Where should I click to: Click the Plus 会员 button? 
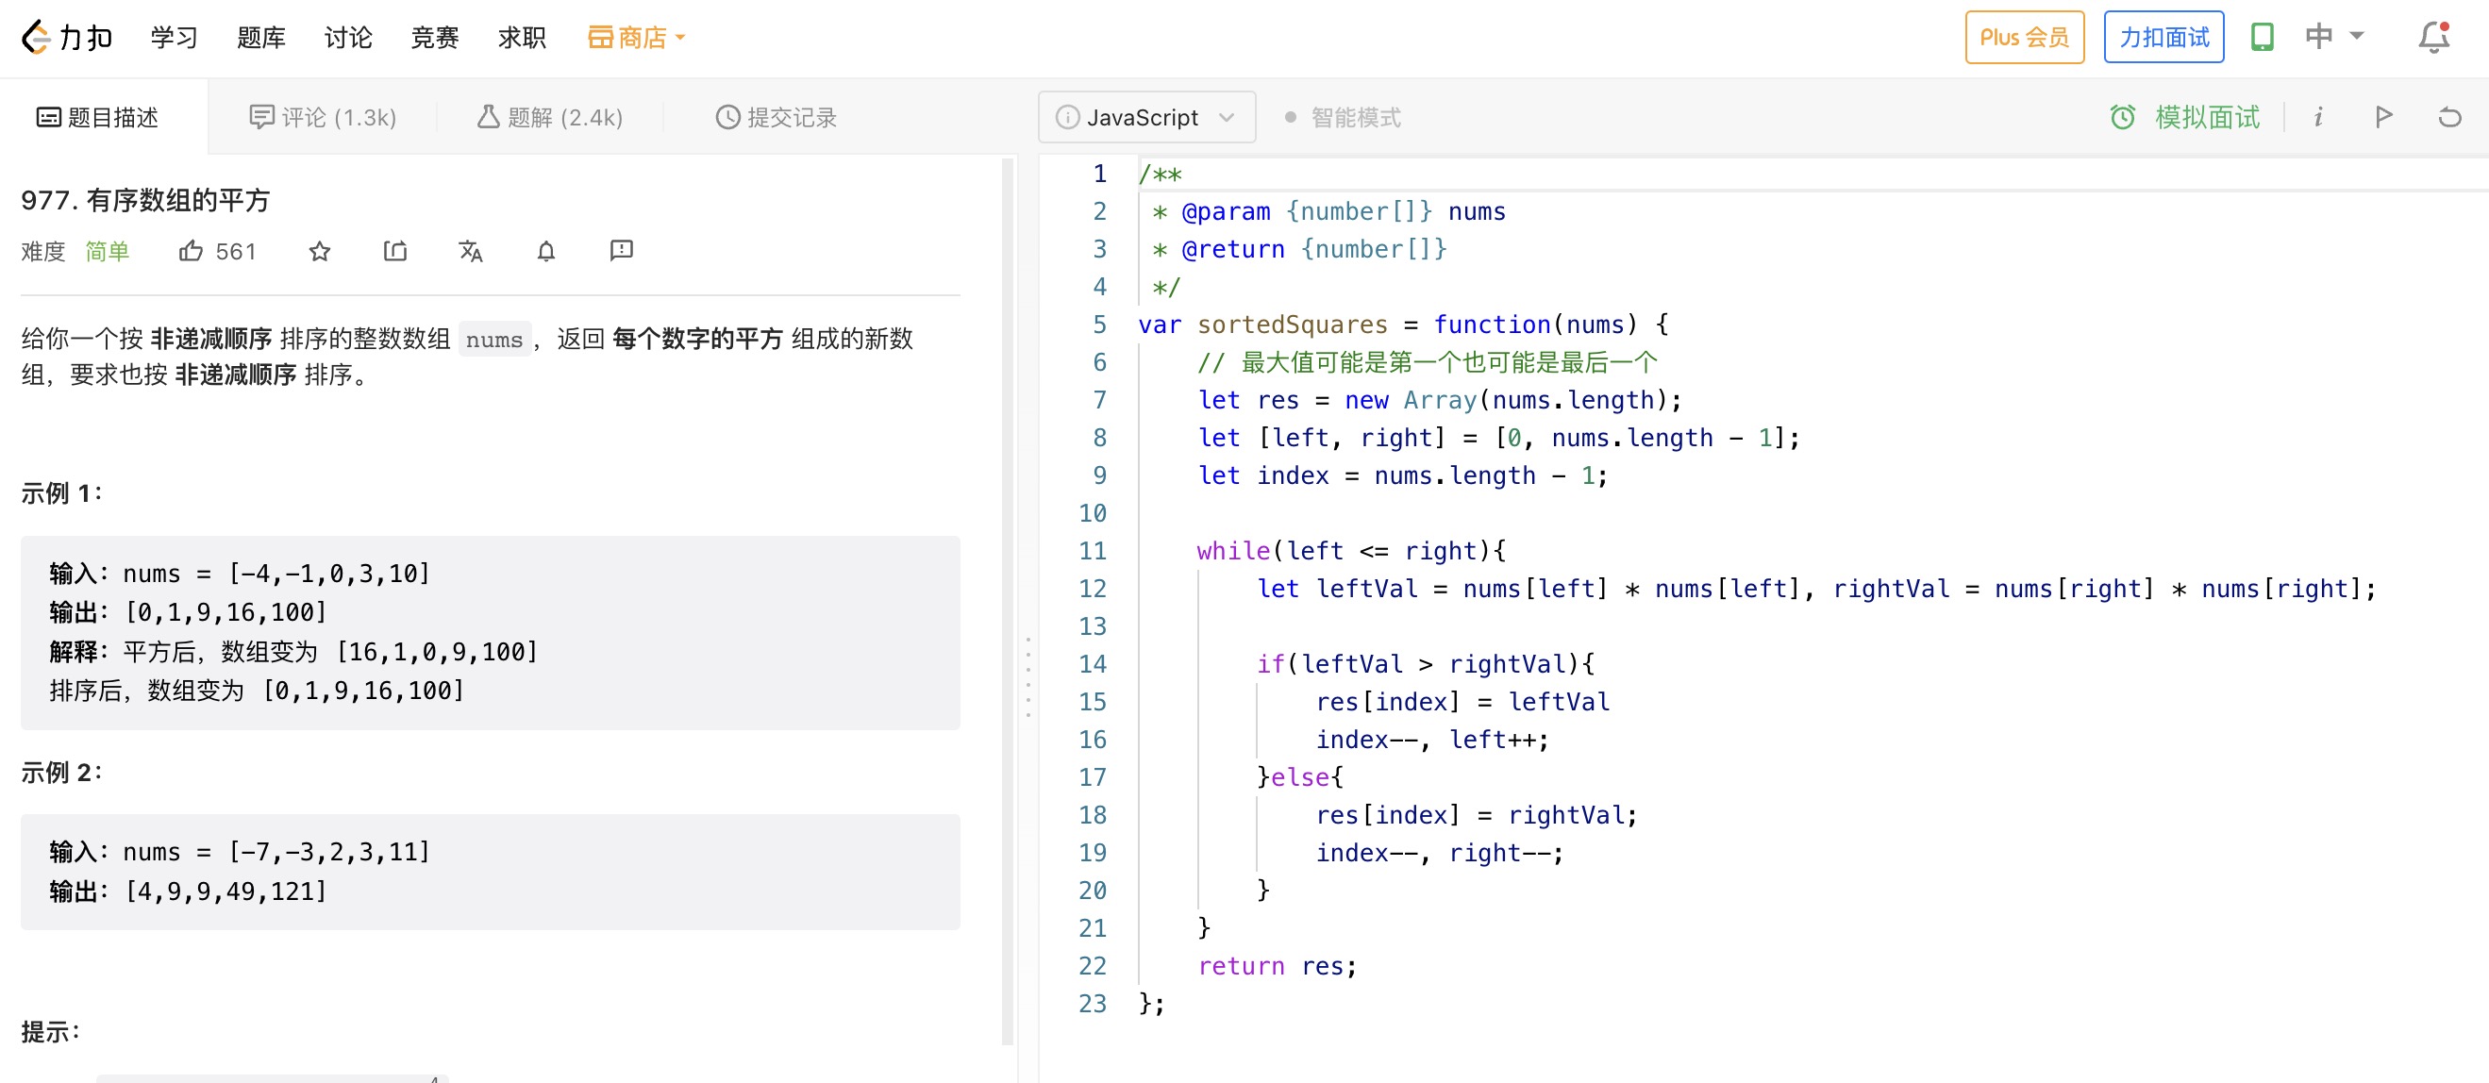point(2023,37)
